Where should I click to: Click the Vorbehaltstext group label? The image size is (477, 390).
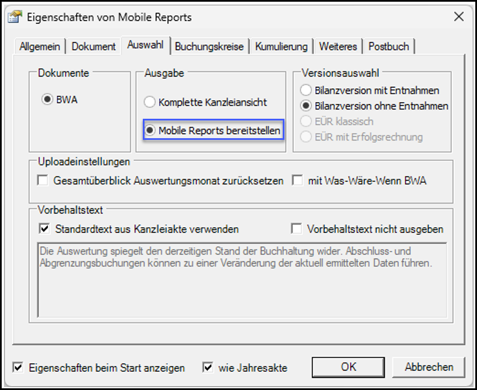[70, 210]
